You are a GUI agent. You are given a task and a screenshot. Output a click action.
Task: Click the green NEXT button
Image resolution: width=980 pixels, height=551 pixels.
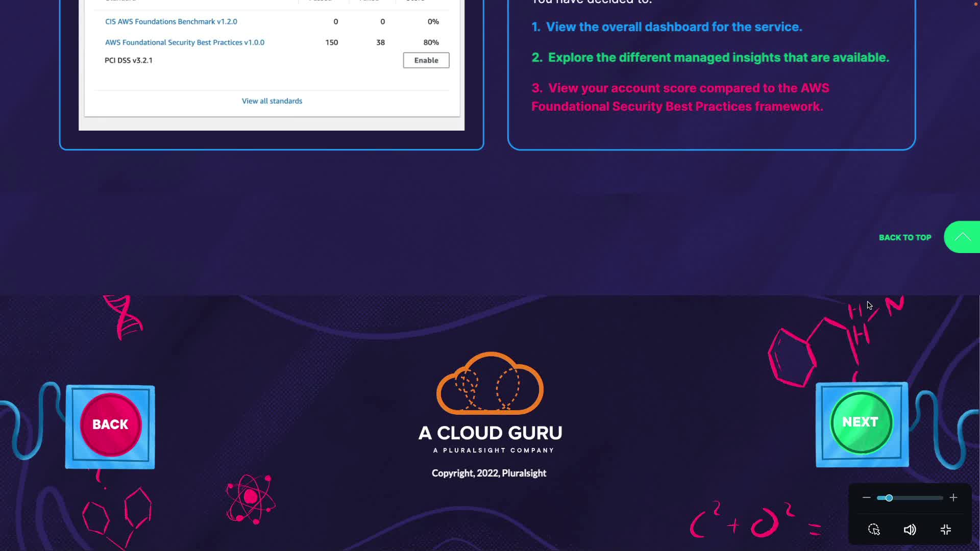[861, 422]
